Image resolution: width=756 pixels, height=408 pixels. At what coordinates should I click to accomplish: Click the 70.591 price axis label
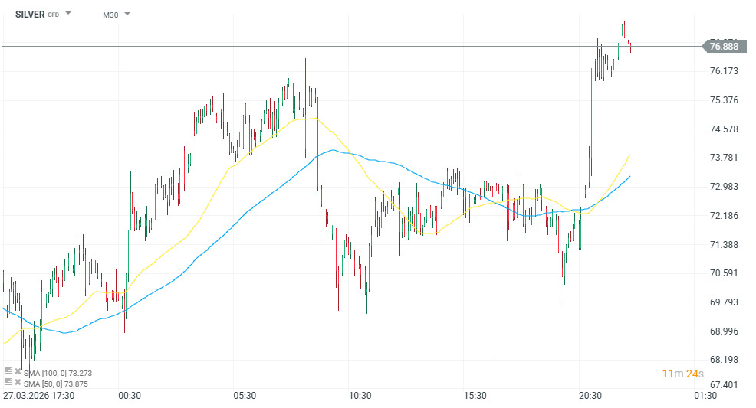tap(724, 273)
